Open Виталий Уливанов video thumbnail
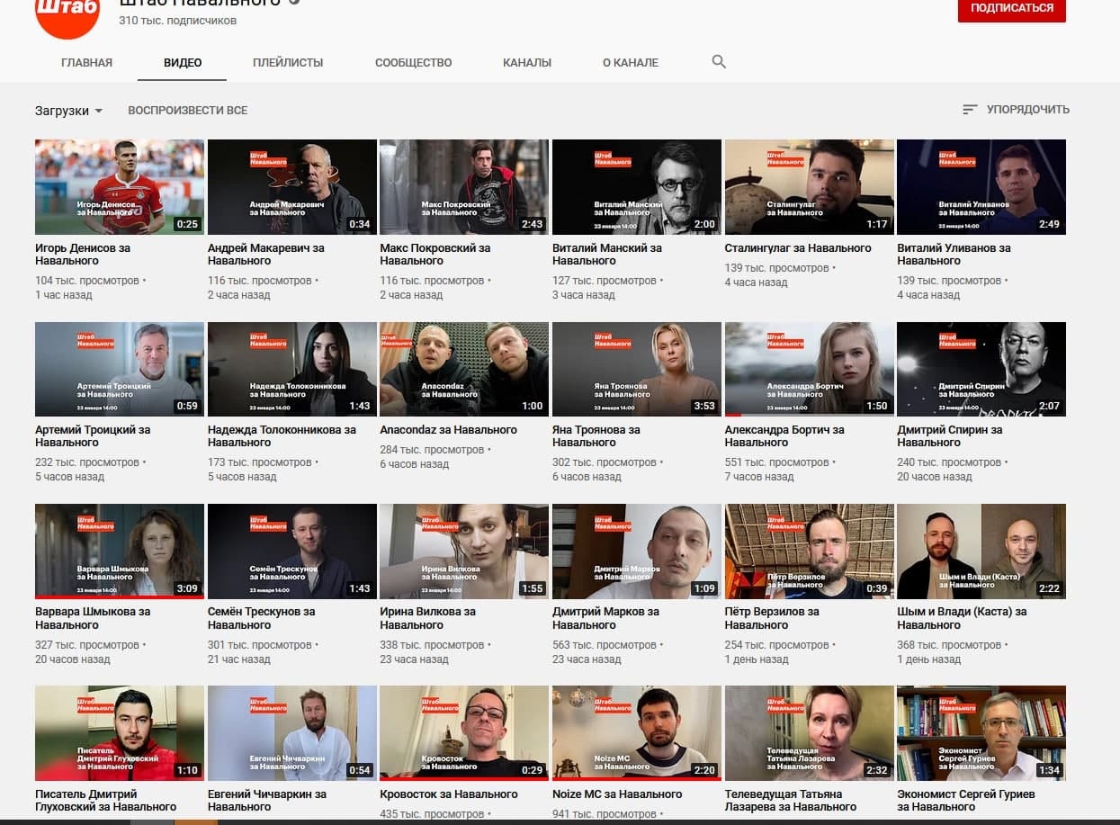1120x825 pixels. click(981, 187)
